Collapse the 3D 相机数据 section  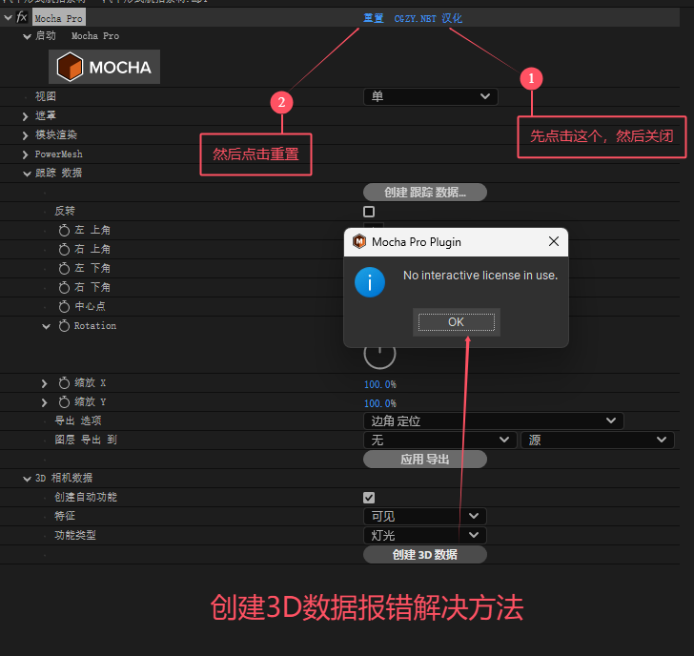point(27,479)
